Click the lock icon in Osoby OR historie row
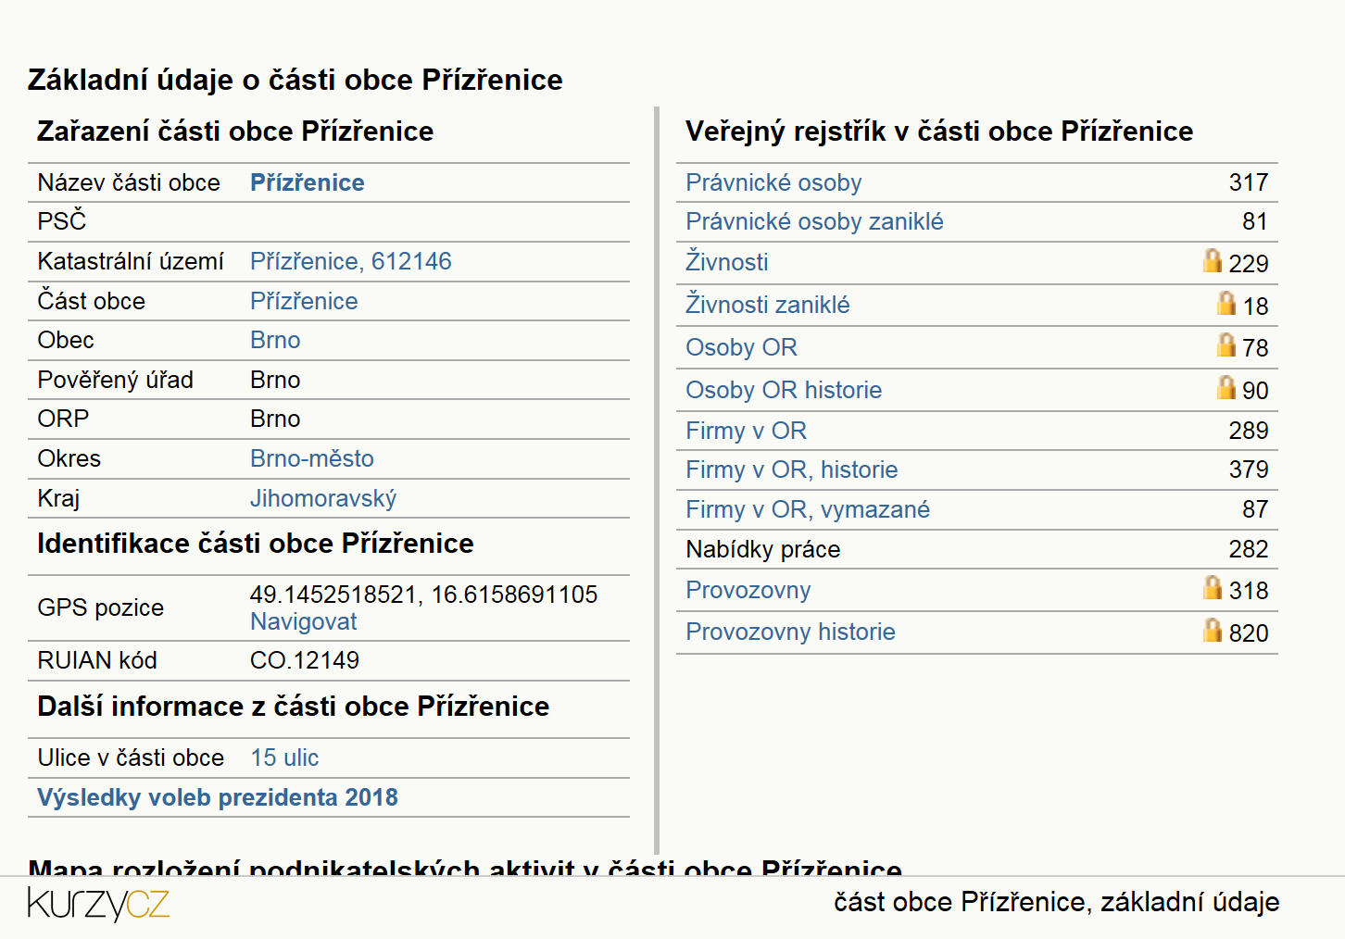Viewport: 1345px width, 939px height. point(1226,387)
